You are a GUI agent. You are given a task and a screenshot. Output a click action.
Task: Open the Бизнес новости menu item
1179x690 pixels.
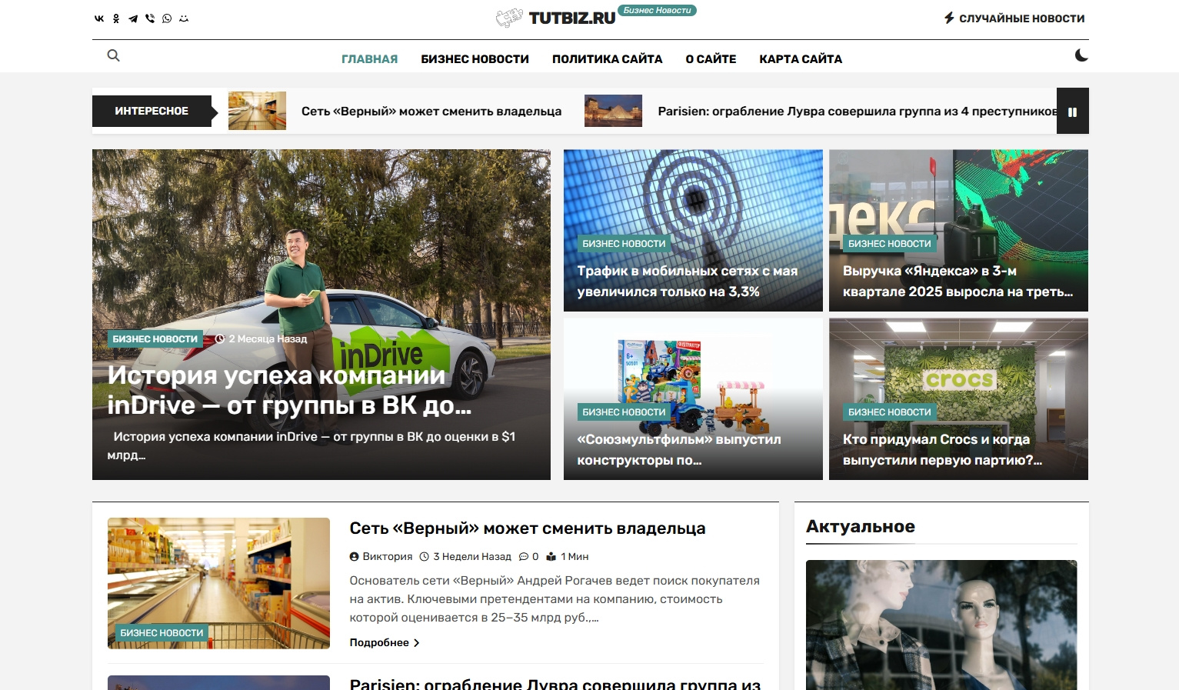pos(475,59)
